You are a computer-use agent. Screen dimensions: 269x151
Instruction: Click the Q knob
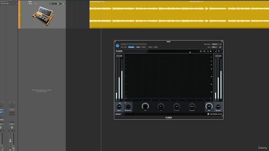click(161, 106)
